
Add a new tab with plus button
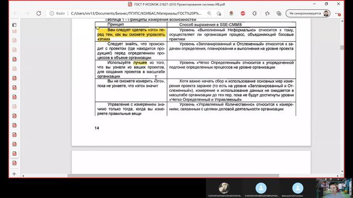[14, 174]
